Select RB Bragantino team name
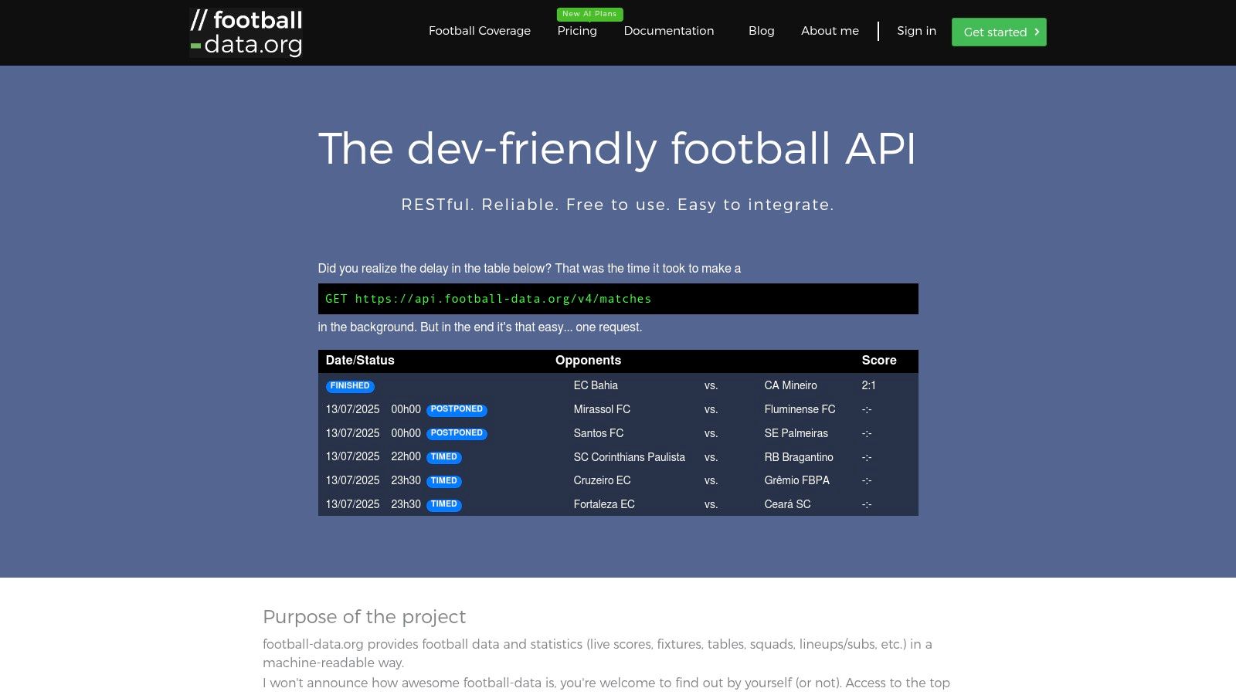 coord(799,457)
